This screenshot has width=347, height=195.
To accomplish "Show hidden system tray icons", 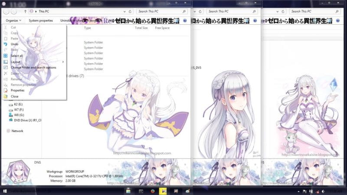I will click(298, 192).
